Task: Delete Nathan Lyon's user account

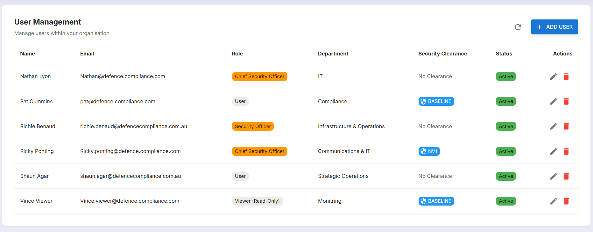Action: tap(566, 76)
